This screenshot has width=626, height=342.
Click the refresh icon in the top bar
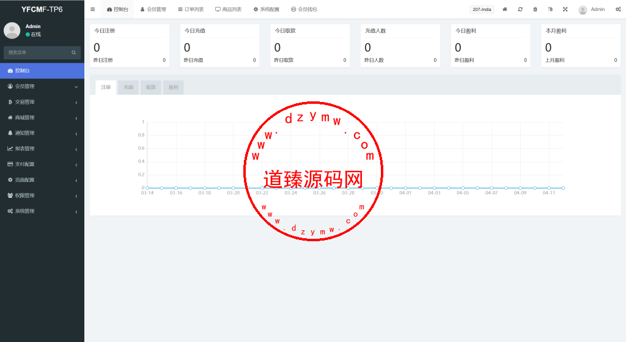coord(520,9)
